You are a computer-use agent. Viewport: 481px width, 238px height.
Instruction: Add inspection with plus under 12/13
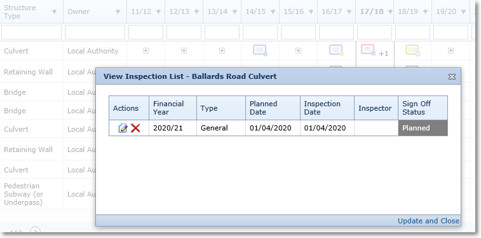pyautogui.click(x=184, y=51)
